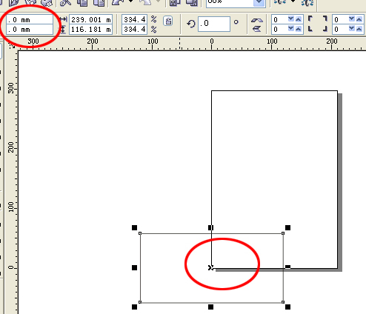Click the Undo arrow icon
366x314 pixels.
tap(118, 2)
